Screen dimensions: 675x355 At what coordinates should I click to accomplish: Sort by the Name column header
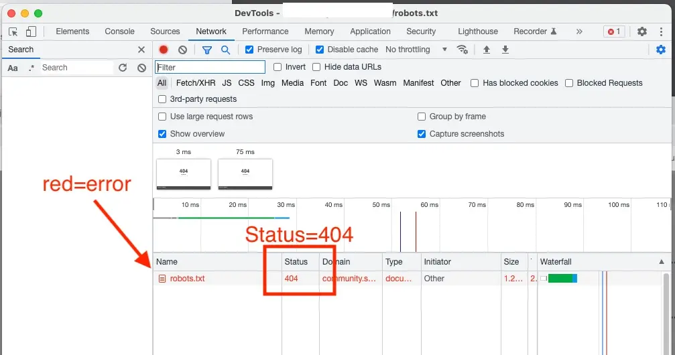pyautogui.click(x=217, y=262)
